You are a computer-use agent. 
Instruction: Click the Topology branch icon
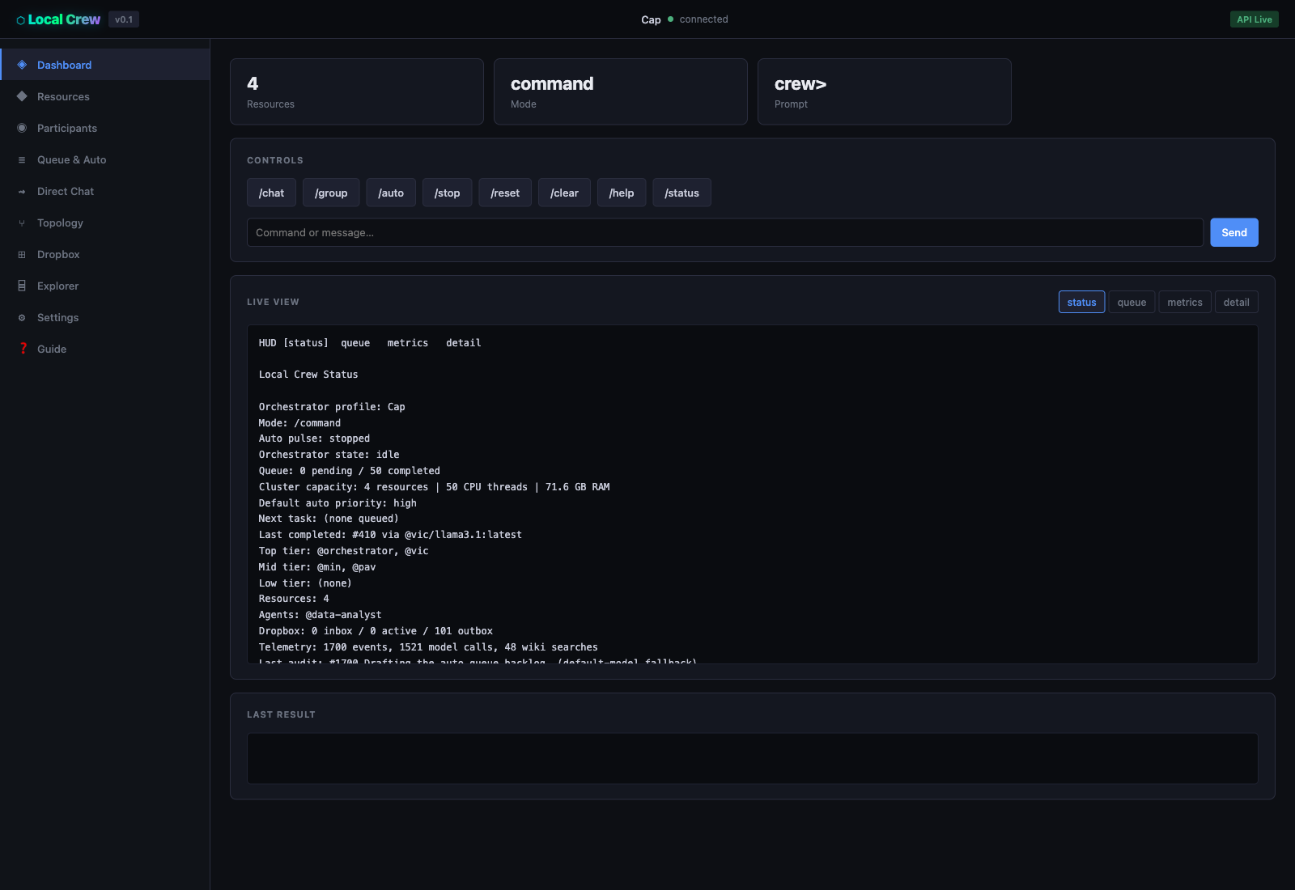tap(22, 223)
